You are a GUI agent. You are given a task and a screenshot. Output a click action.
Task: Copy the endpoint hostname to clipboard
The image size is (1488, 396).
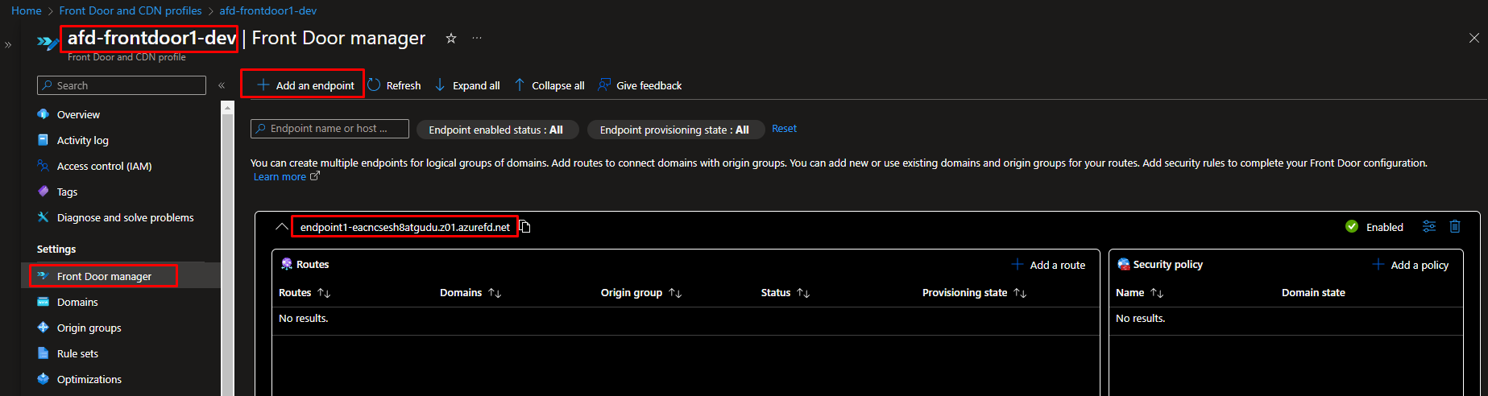tap(524, 227)
